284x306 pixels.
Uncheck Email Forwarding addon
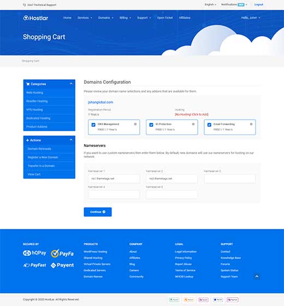tap(209, 125)
